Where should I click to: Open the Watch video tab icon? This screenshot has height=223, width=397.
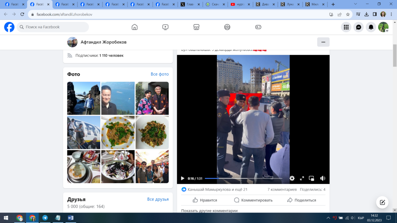coord(165,27)
